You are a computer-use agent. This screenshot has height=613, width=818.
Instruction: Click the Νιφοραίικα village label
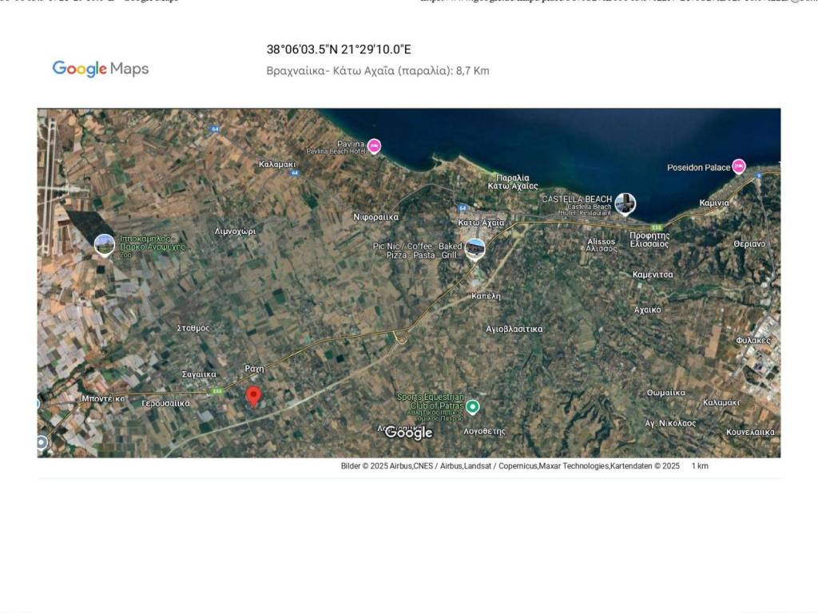tap(375, 217)
